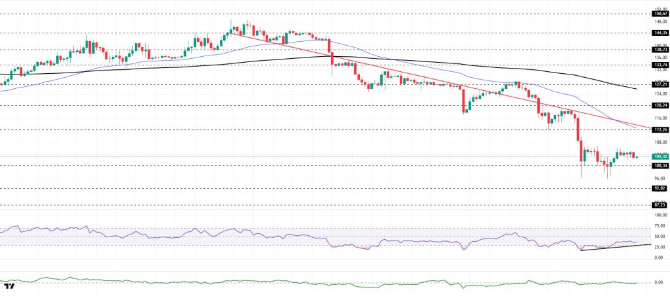The height and width of the screenshot is (296, 670).
Task: Select the black RSI divergence trendline
Action: click(615, 247)
